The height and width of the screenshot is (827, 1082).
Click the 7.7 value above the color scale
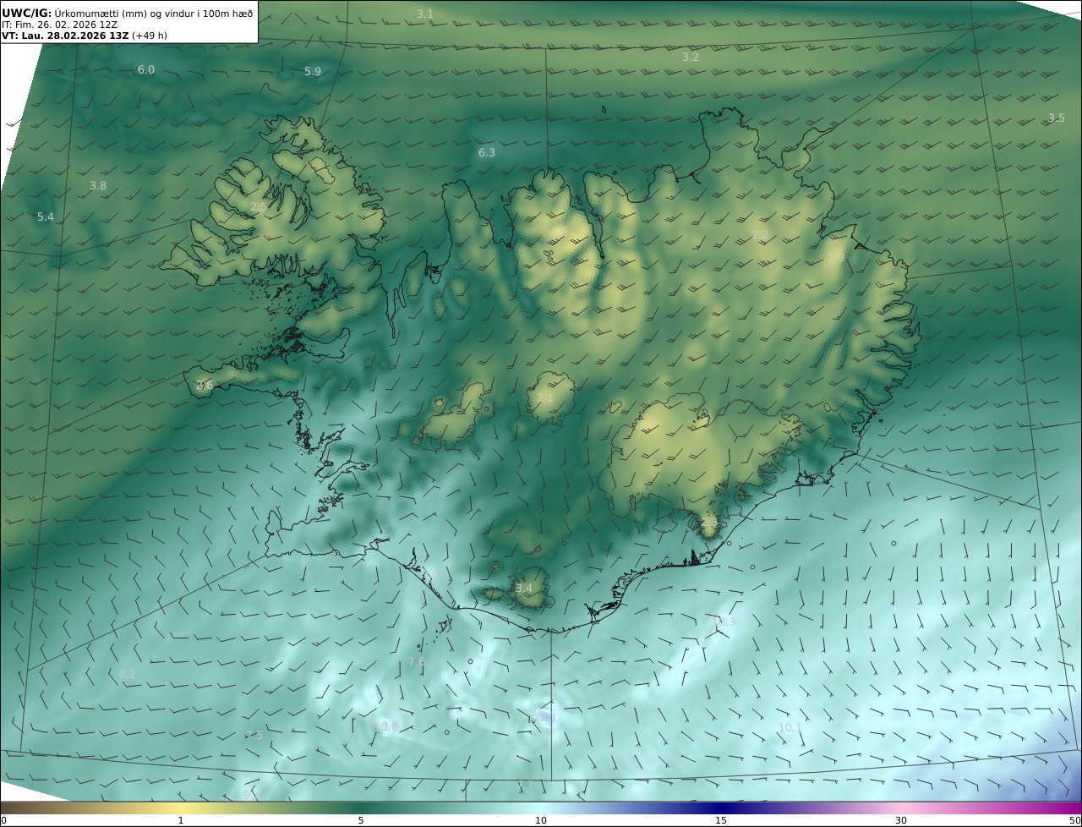point(524,786)
